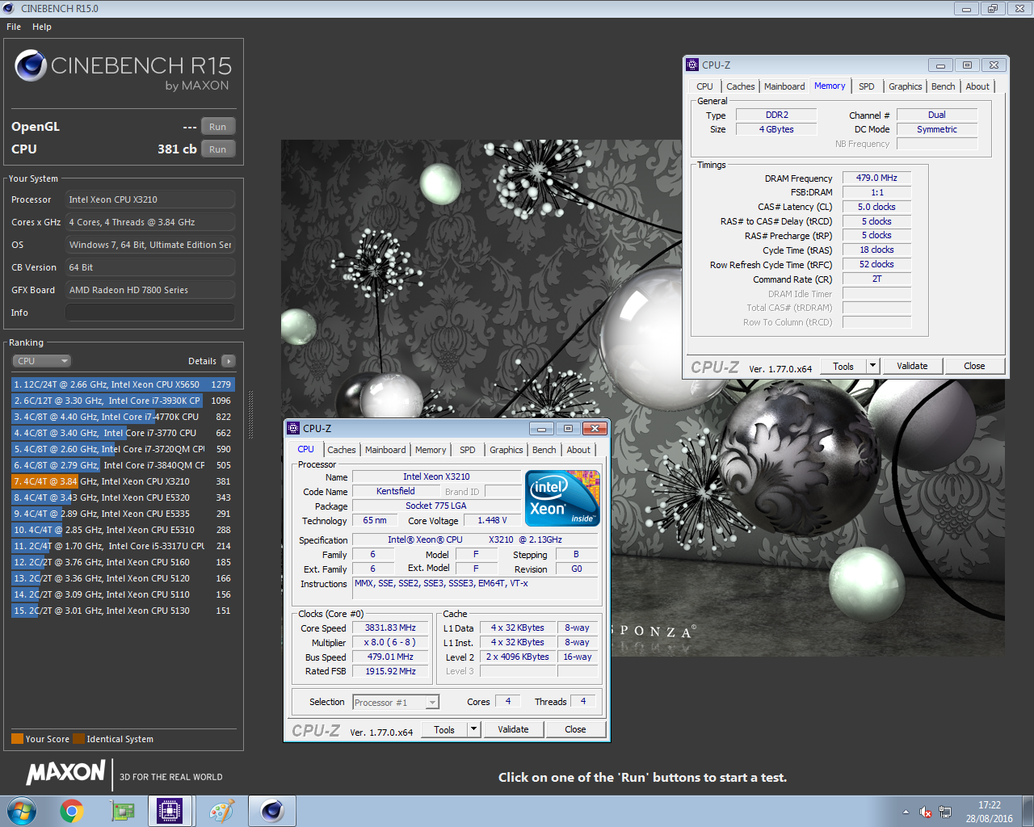
Task: Click the ranking panel resize grip
Action: click(250, 415)
